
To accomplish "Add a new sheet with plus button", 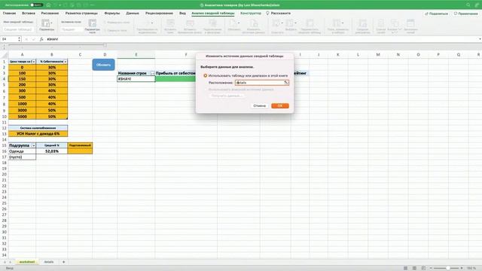I will [x=63, y=262].
